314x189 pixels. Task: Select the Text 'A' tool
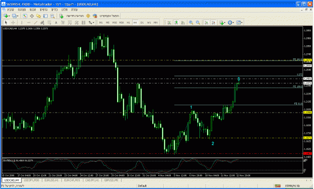coord(56,23)
